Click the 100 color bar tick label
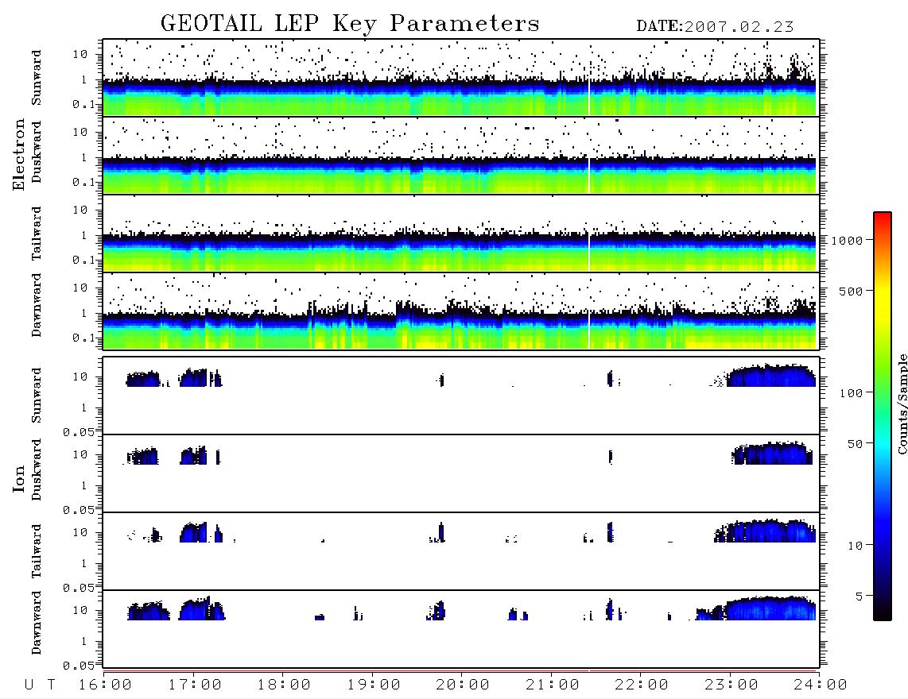The height and width of the screenshot is (699, 908). click(x=852, y=393)
